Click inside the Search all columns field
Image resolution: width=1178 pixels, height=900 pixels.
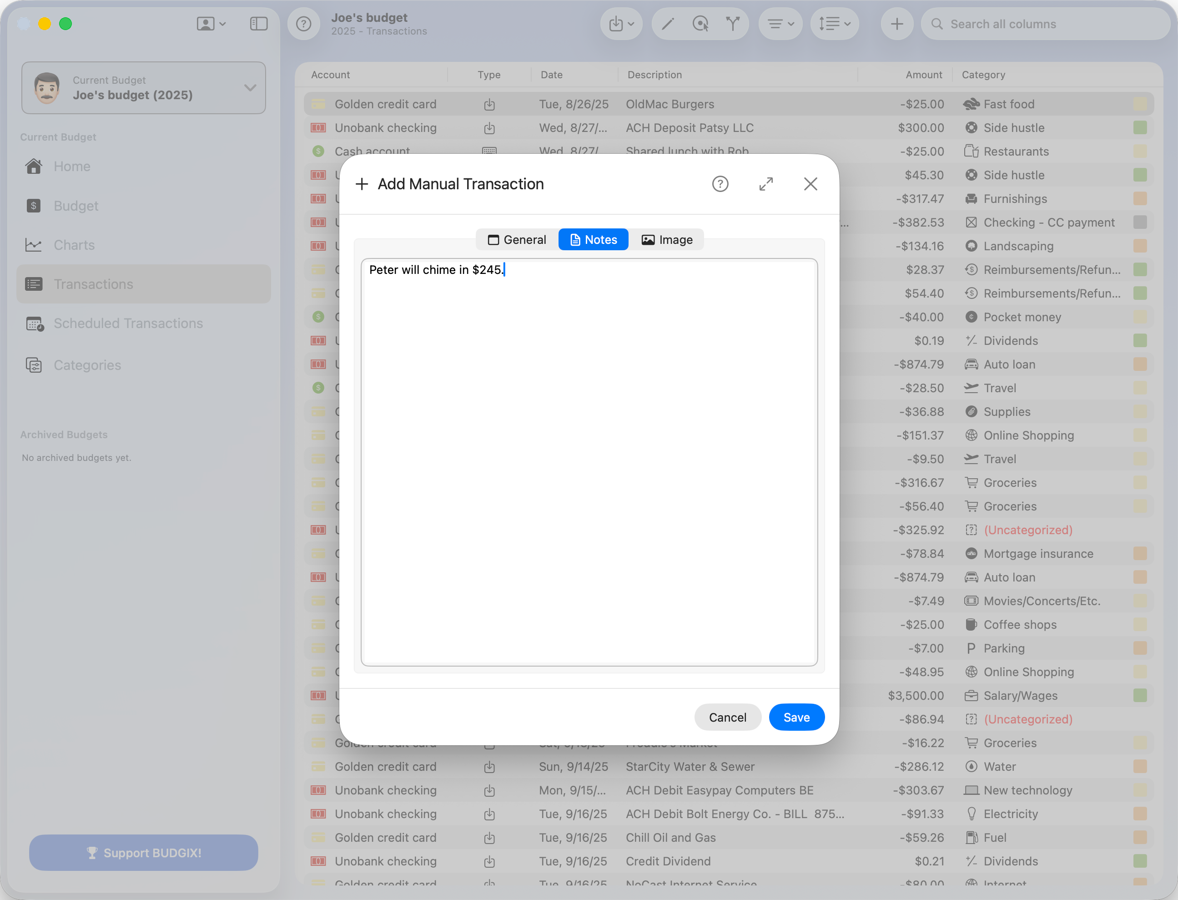pyautogui.click(x=1044, y=24)
